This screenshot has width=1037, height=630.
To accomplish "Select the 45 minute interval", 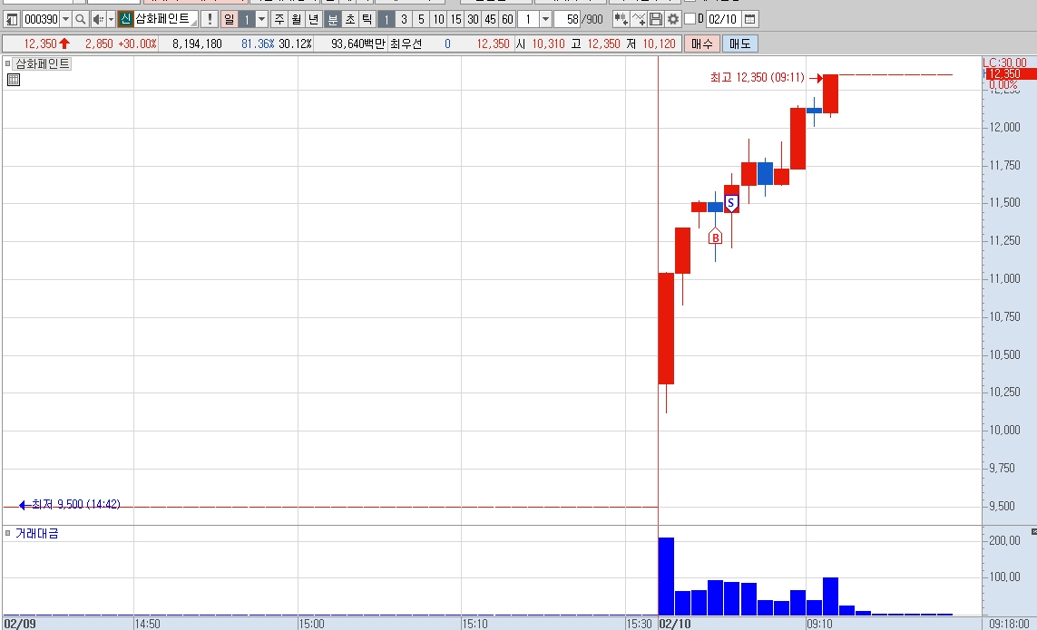I will coord(490,19).
